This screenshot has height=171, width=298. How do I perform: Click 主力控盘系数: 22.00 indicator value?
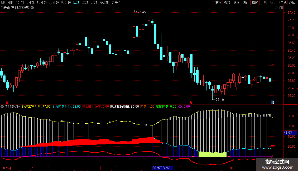pos(66,107)
